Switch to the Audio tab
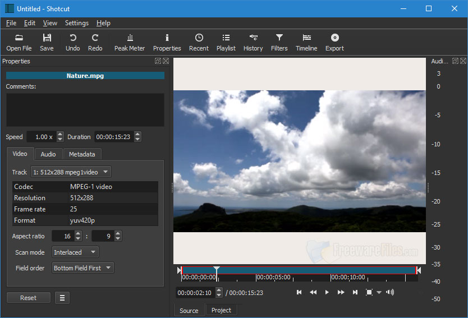 tap(48, 154)
